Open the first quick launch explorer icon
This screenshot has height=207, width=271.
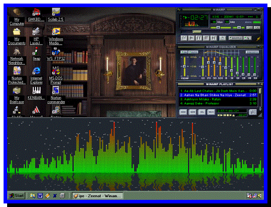coord(33,196)
